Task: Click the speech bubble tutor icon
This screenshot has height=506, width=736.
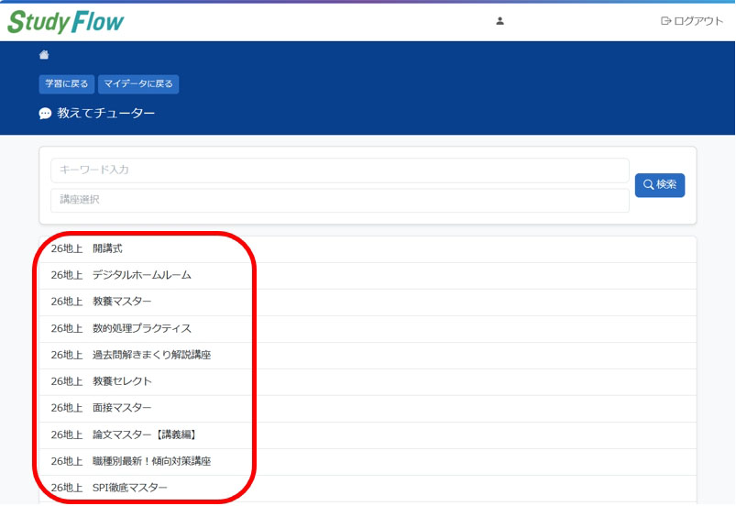Action: pos(45,114)
